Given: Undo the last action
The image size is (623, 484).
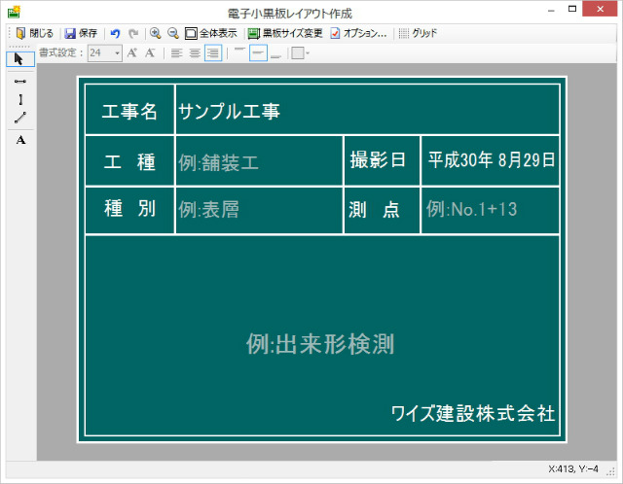Looking at the screenshot, I should pos(115,33).
